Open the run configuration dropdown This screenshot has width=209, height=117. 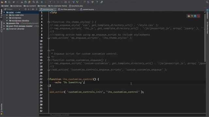pos(50,2)
